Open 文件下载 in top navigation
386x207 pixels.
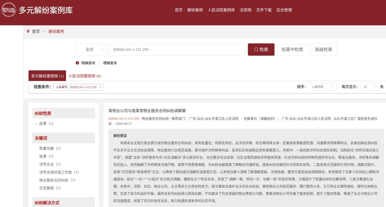pyautogui.click(x=264, y=10)
